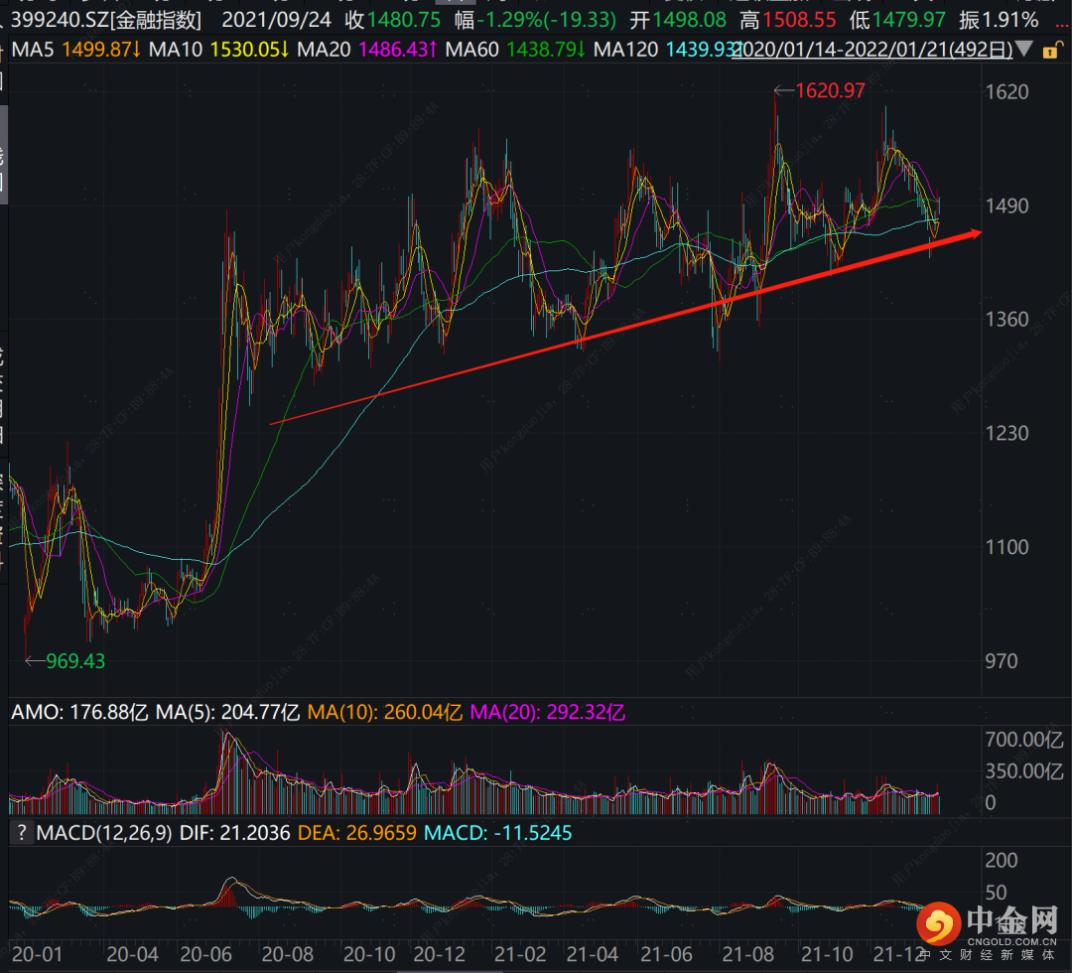Expand the date range dropdown triangle
This screenshot has width=1072, height=973.
pos(1023,50)
